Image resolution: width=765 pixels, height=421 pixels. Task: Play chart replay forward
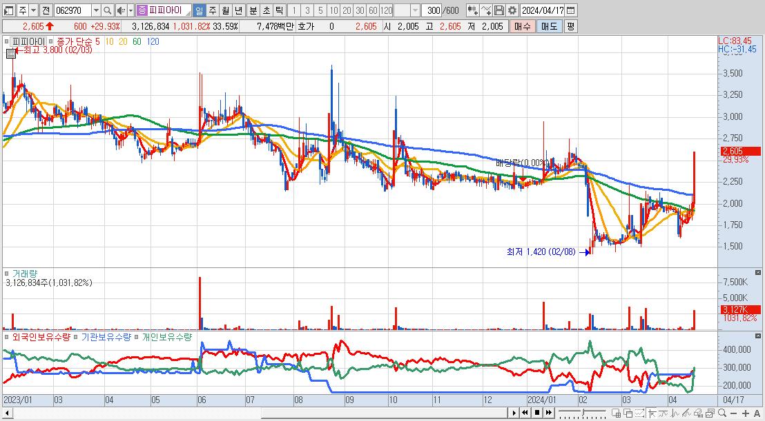[514, 413]
